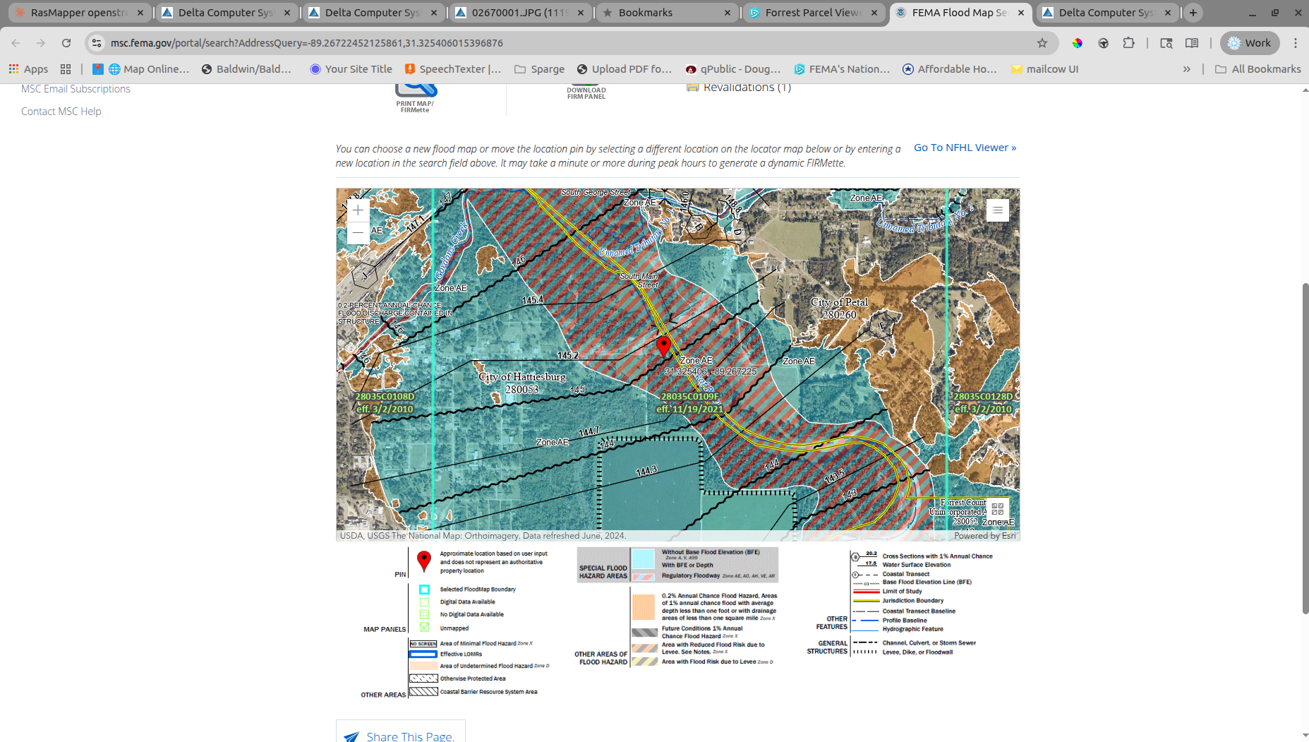Reload the page with the refresh icon

(x=66, y=43)
